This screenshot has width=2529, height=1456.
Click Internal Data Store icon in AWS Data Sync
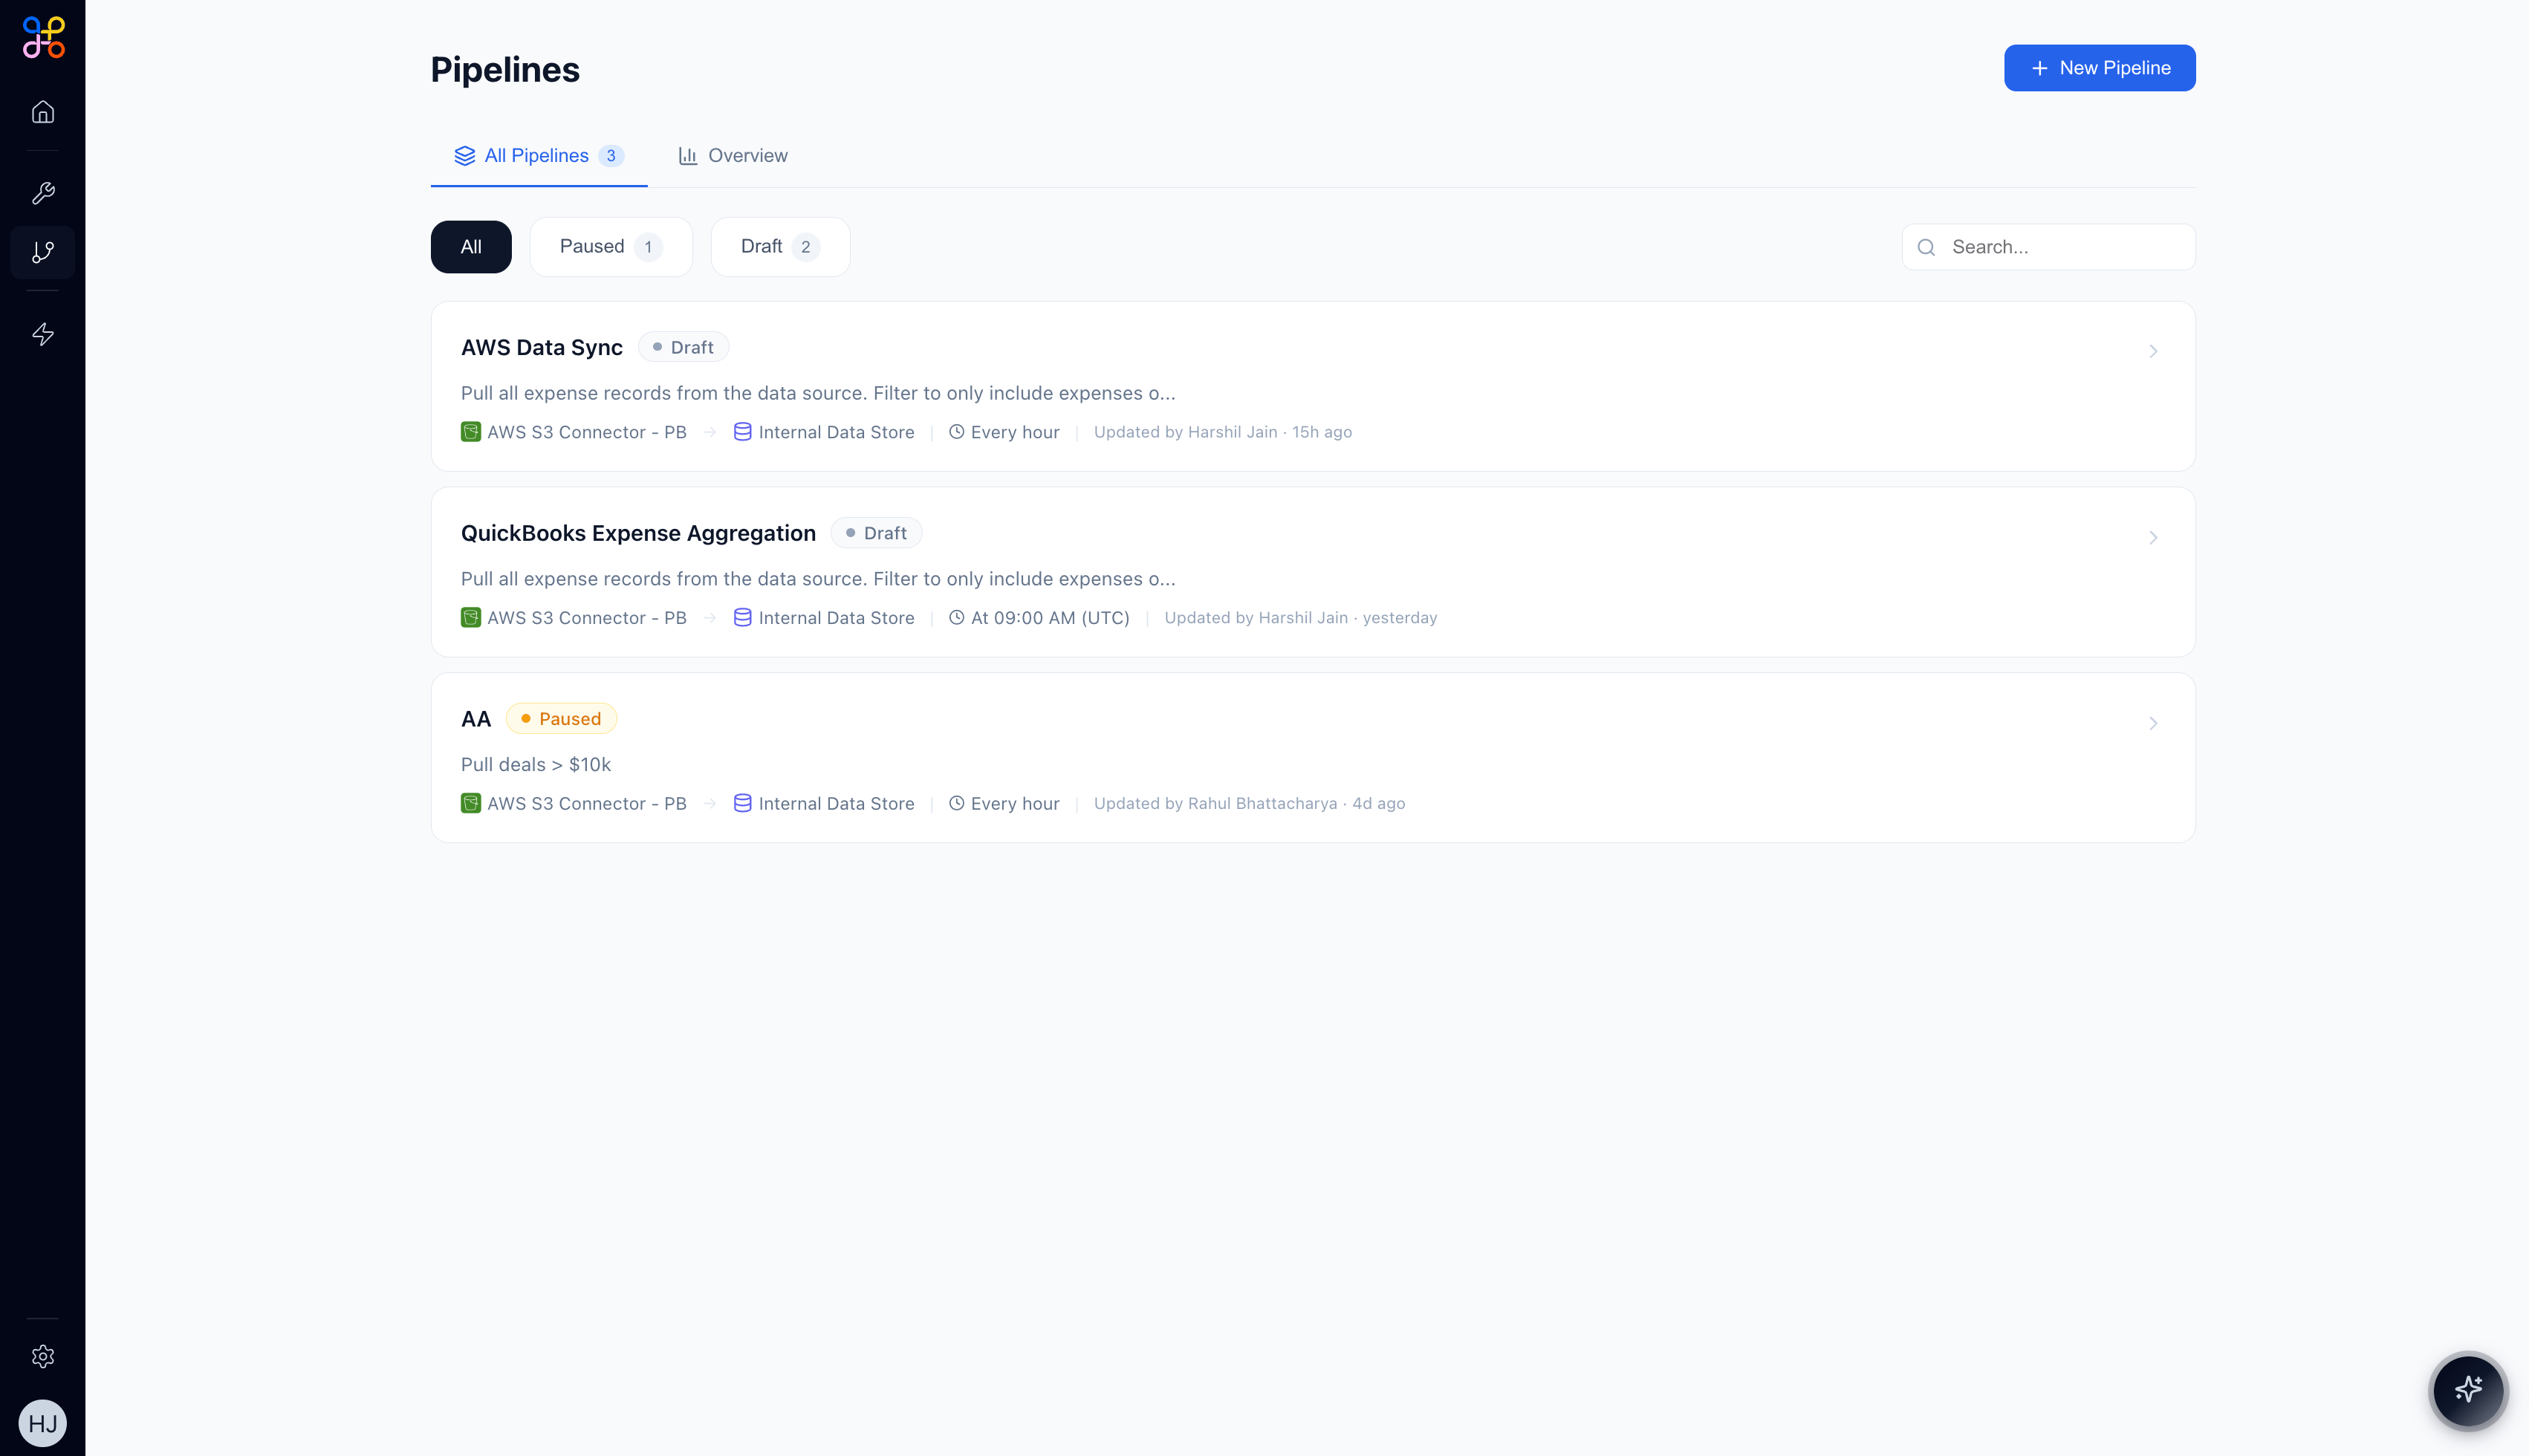click(x=742, y=432)
